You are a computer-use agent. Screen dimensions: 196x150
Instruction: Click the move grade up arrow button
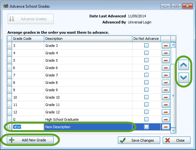(183, 65)
